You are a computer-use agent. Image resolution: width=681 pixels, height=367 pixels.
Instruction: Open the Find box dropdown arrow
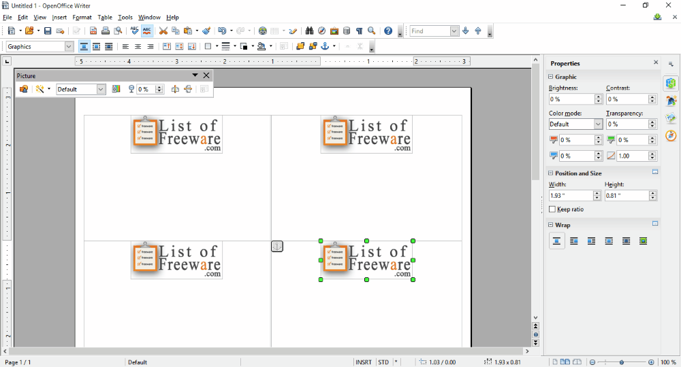pos(454,31)
